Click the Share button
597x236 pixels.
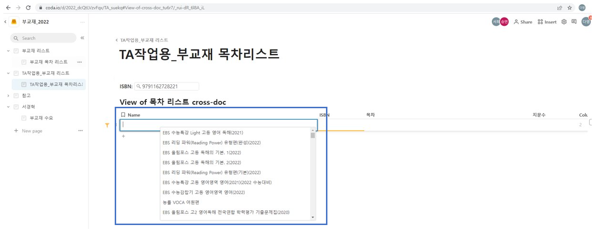point(523,22)
